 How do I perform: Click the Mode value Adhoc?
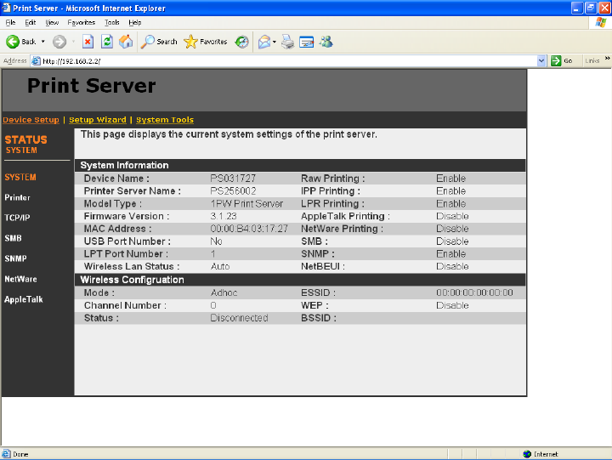click(224, 292)
